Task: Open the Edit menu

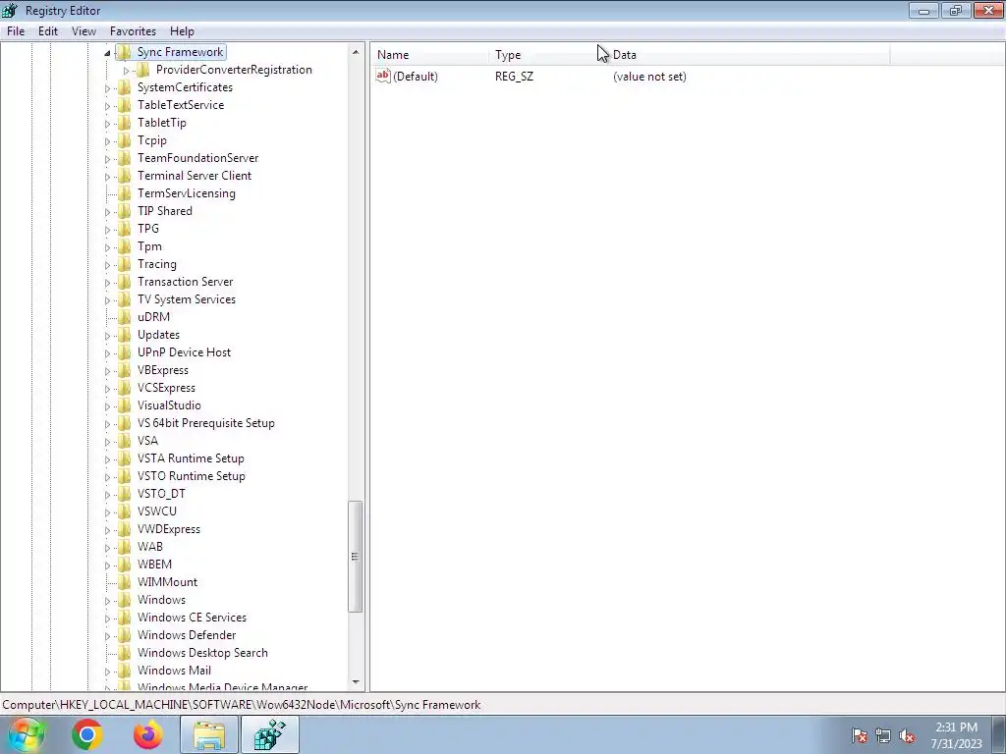Action: click(x=48, y=30)
